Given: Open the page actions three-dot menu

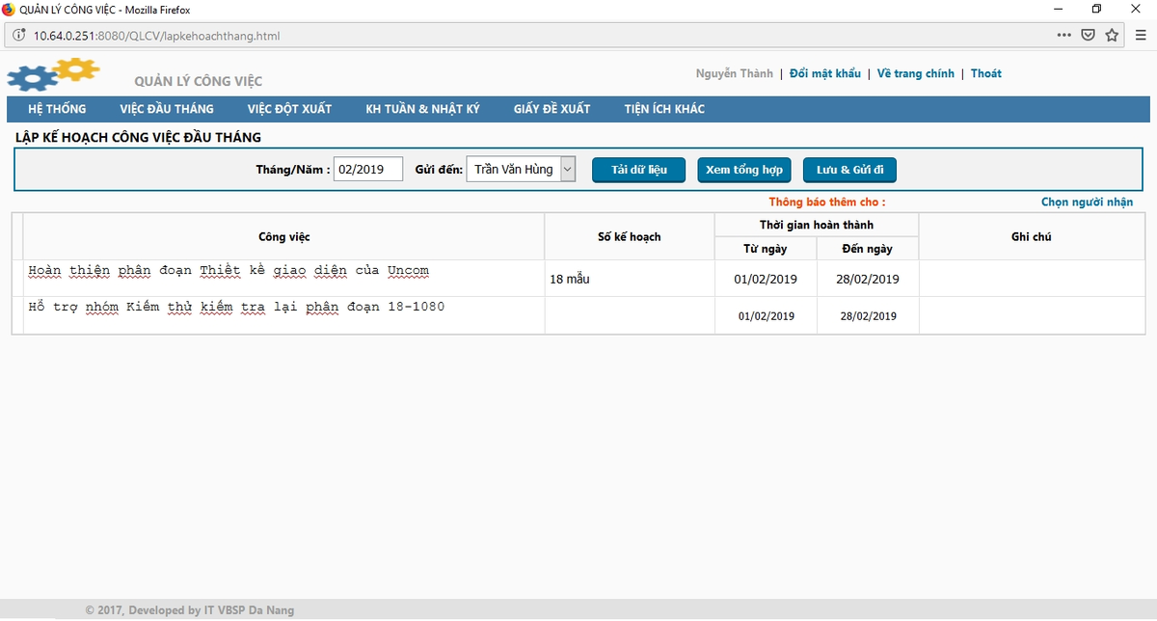Looking at the screenshot, I should click(1064, 36).
